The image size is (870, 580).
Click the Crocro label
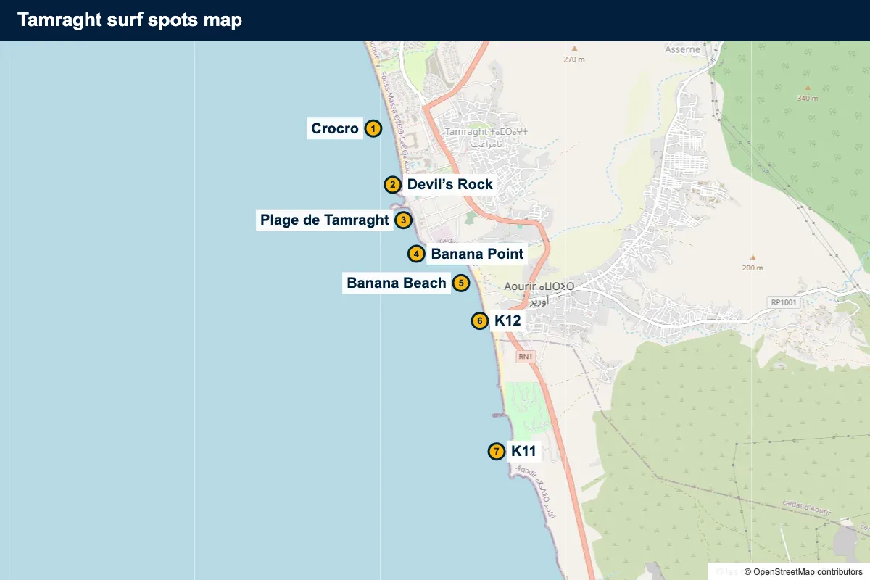[335, 129]
